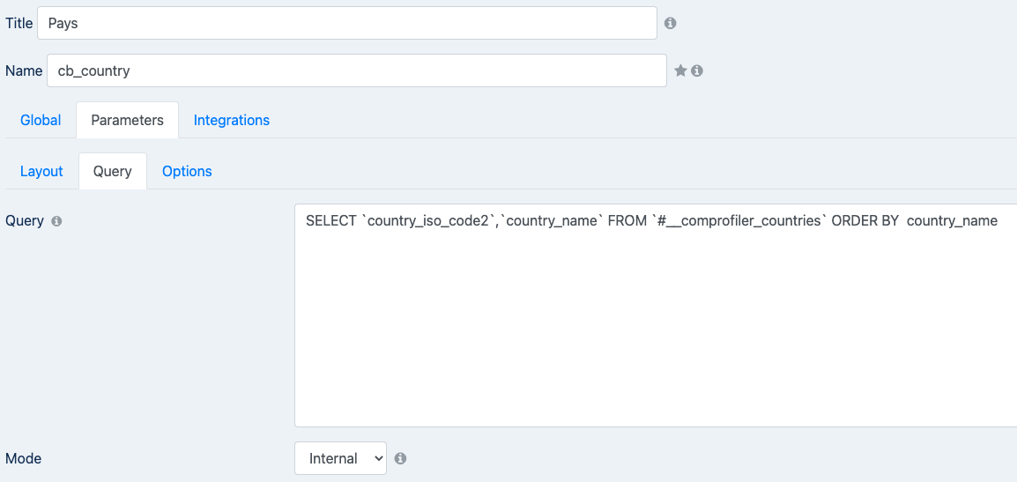Open the Integrations tab

tap(232, 120)
